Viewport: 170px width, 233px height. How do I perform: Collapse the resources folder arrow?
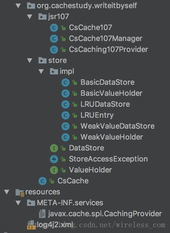pyautogui.click(x=7, y=192)
